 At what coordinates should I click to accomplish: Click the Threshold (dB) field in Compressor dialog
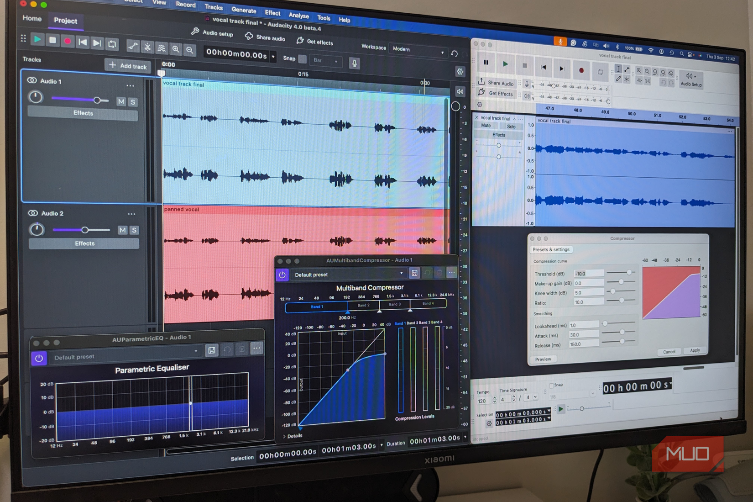point(589,273)
